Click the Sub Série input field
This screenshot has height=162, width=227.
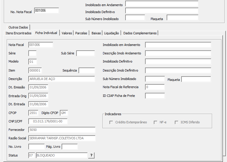pos(85,53)
